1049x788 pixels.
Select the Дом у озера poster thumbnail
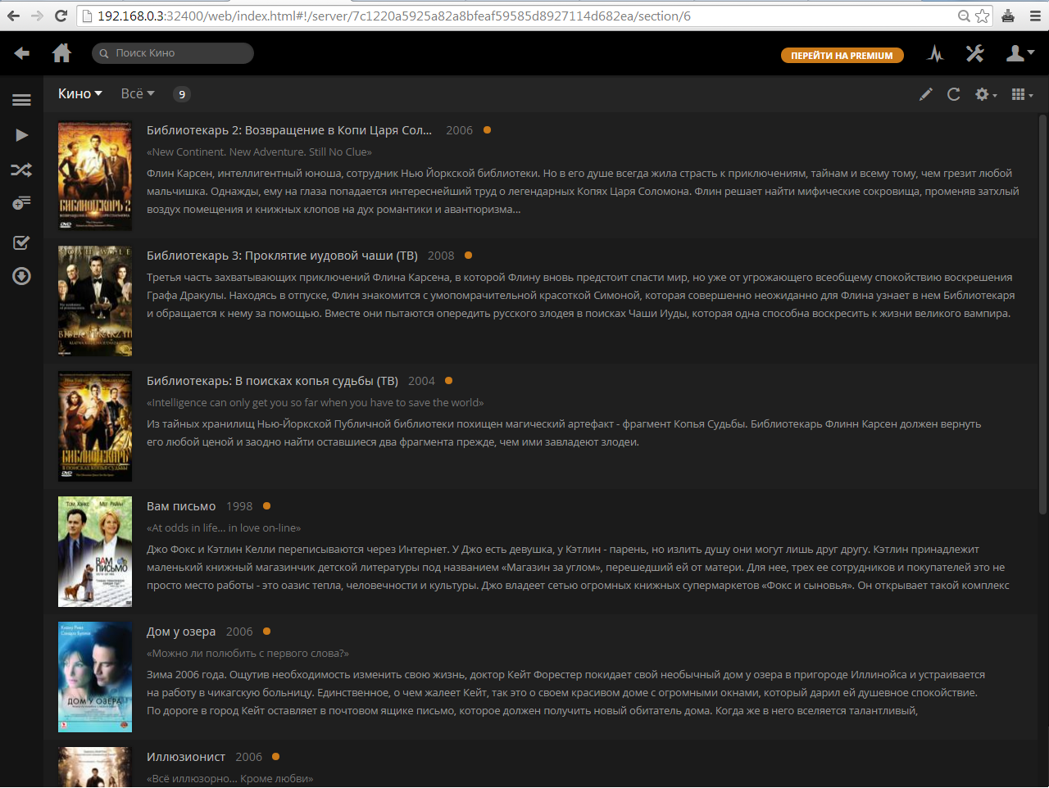pyautogui.click(x=95, y=677)
